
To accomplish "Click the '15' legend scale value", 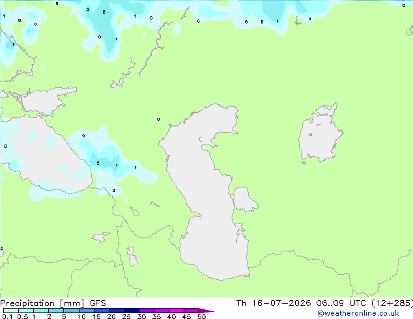I will point(96,316).
